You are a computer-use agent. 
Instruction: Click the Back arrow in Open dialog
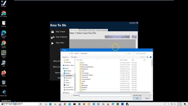[x=62, y=54]
